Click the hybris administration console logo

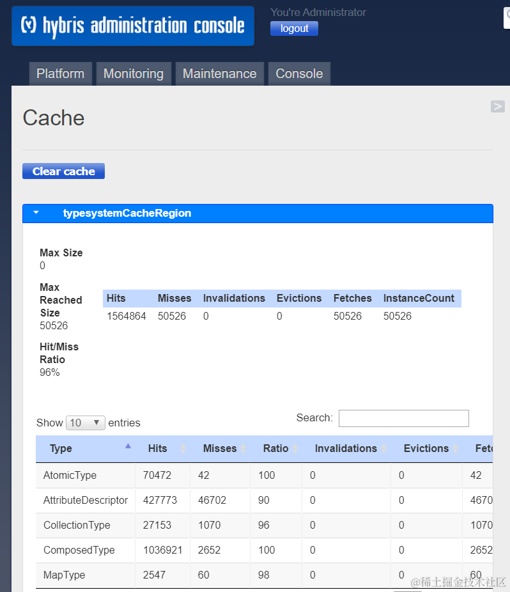133,26
